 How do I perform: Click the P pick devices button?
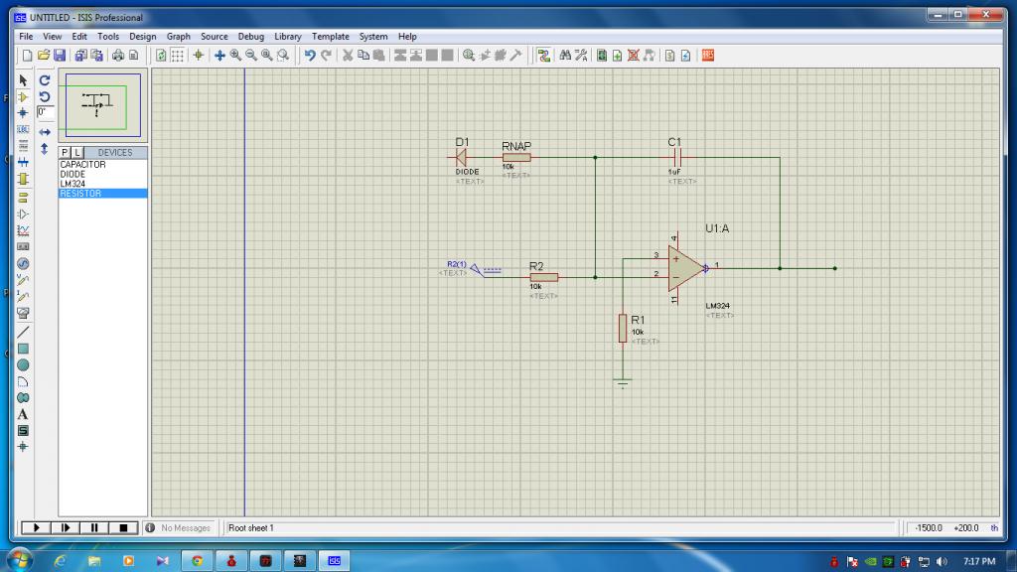click(x=66, y=153)
